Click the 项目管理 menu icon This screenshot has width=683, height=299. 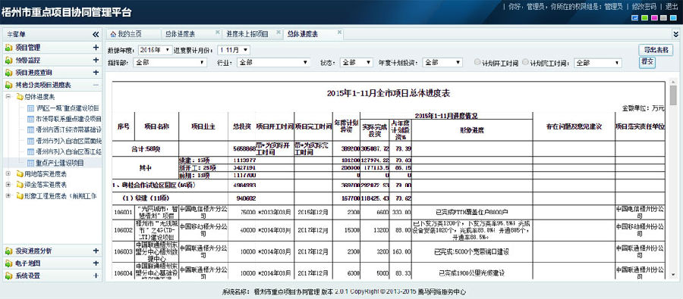[8, 48]
